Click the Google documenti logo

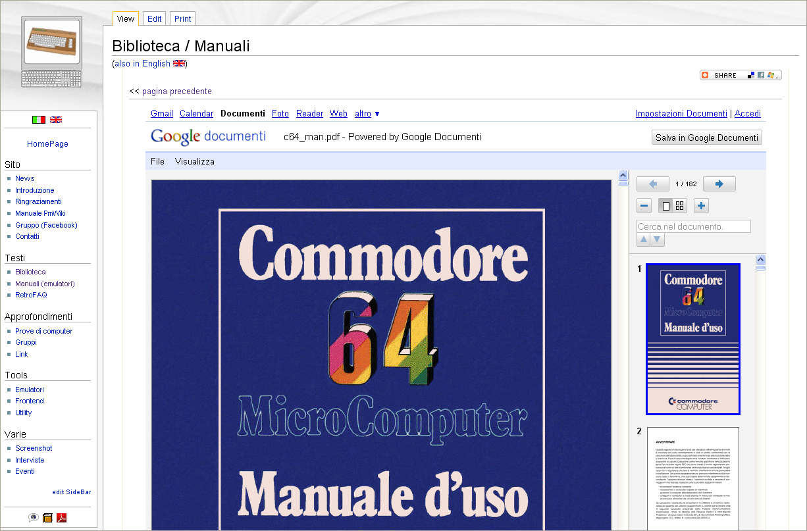[208, 137]
